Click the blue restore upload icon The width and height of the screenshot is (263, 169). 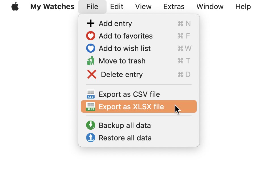pyautogui.click(x=91, y=138)
